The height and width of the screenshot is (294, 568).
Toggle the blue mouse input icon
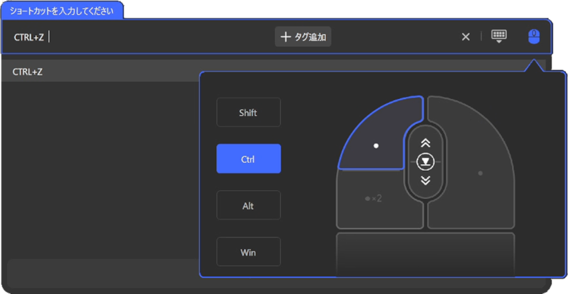pyautogui.click(x=533, y=37)
